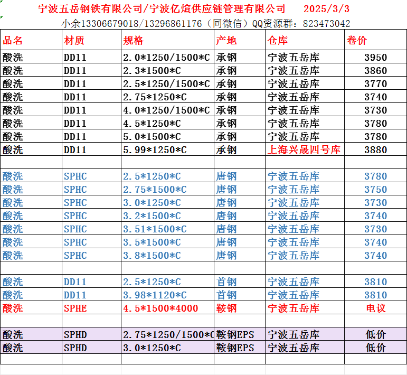Click the company title text at the top
The image size is (407, 375).
tap(162, 9)
